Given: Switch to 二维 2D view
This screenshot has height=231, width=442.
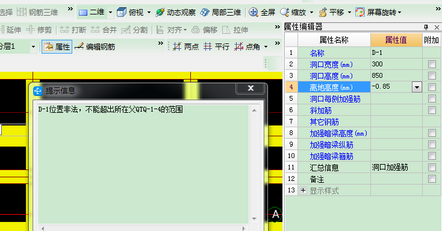Looking at the screenshot, I should [92, 13].
